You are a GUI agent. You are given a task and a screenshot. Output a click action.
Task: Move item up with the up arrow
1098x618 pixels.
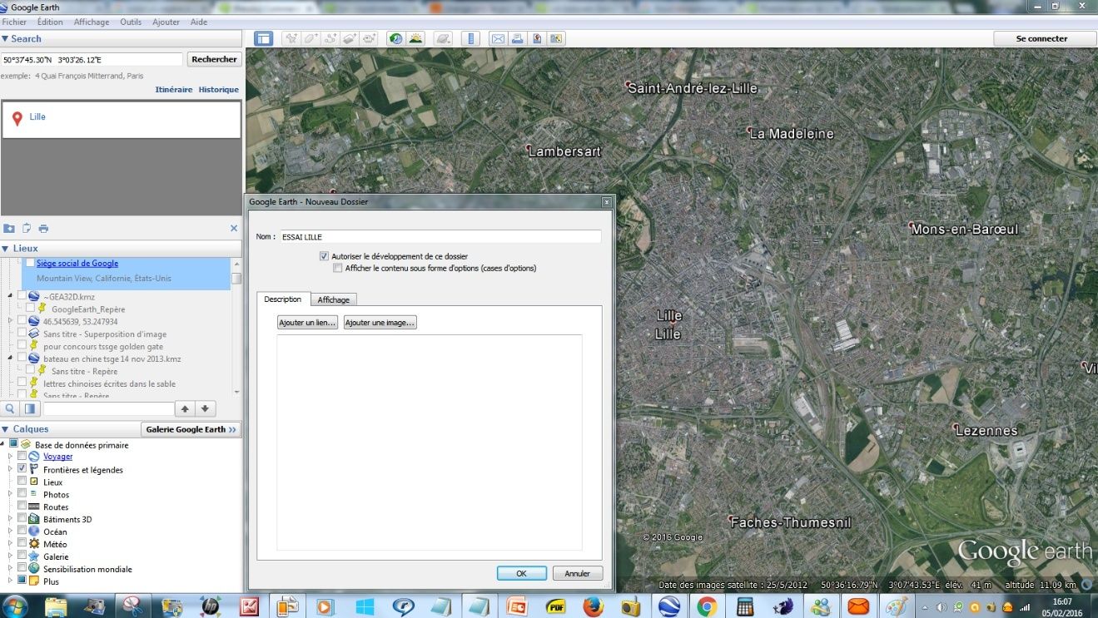[x=185, y=408]
